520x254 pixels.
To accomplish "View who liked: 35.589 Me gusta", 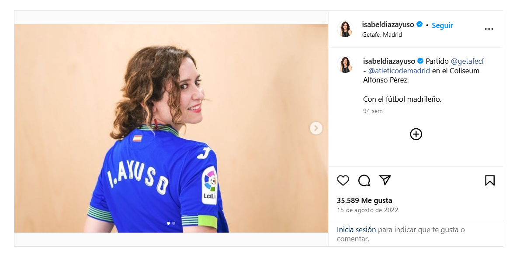I will pos(364,200).
